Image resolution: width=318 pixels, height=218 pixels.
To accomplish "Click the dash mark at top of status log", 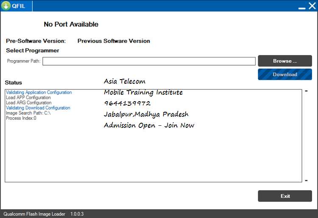I will click(x=306, y=91).
